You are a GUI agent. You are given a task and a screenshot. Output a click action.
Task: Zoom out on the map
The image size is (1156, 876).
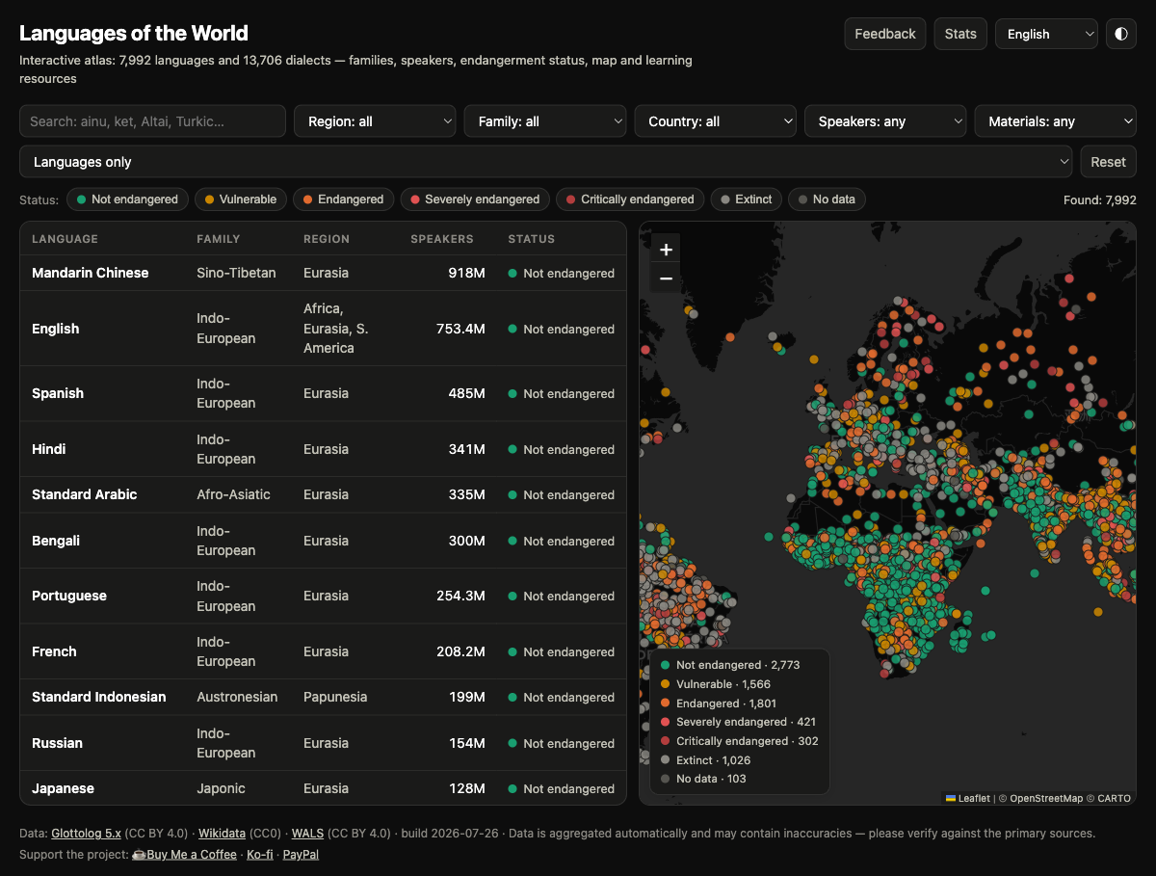(666, 279)
